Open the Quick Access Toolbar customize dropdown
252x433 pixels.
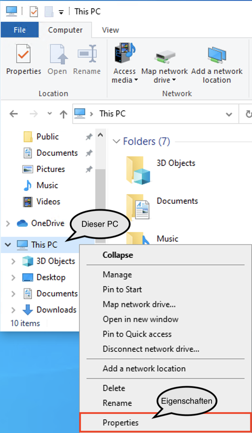point(61,12)
